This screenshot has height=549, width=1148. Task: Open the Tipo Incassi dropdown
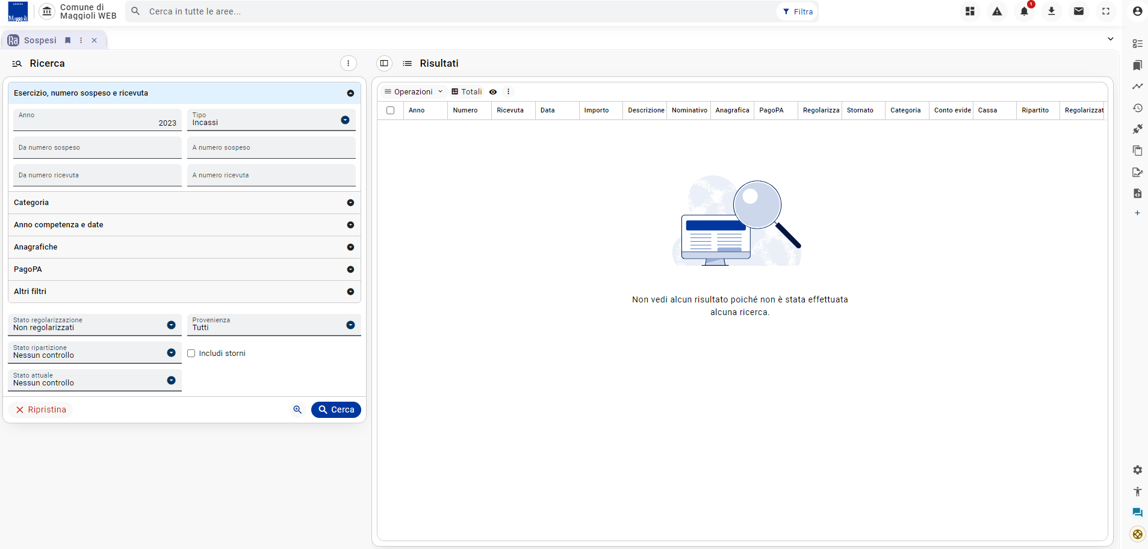pos(271,120)
